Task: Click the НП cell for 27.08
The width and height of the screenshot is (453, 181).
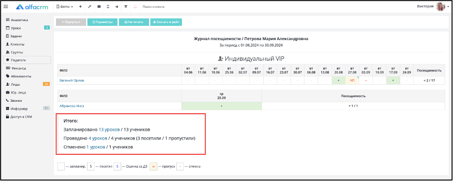Action: 352,81
